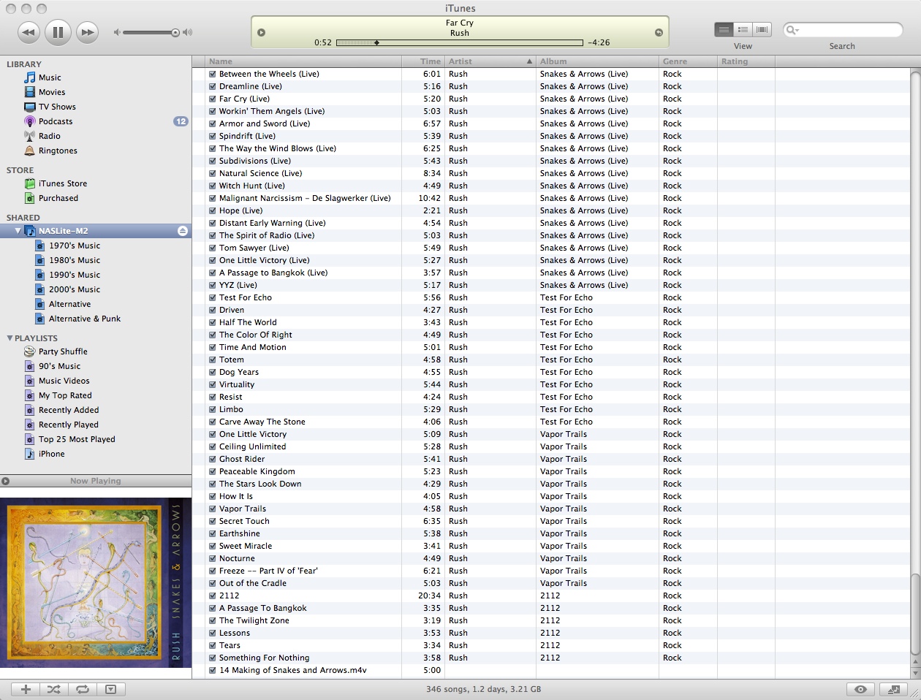
Task: Sort by the Name column header
Action: pyautogui.click(x=303, y=61)
